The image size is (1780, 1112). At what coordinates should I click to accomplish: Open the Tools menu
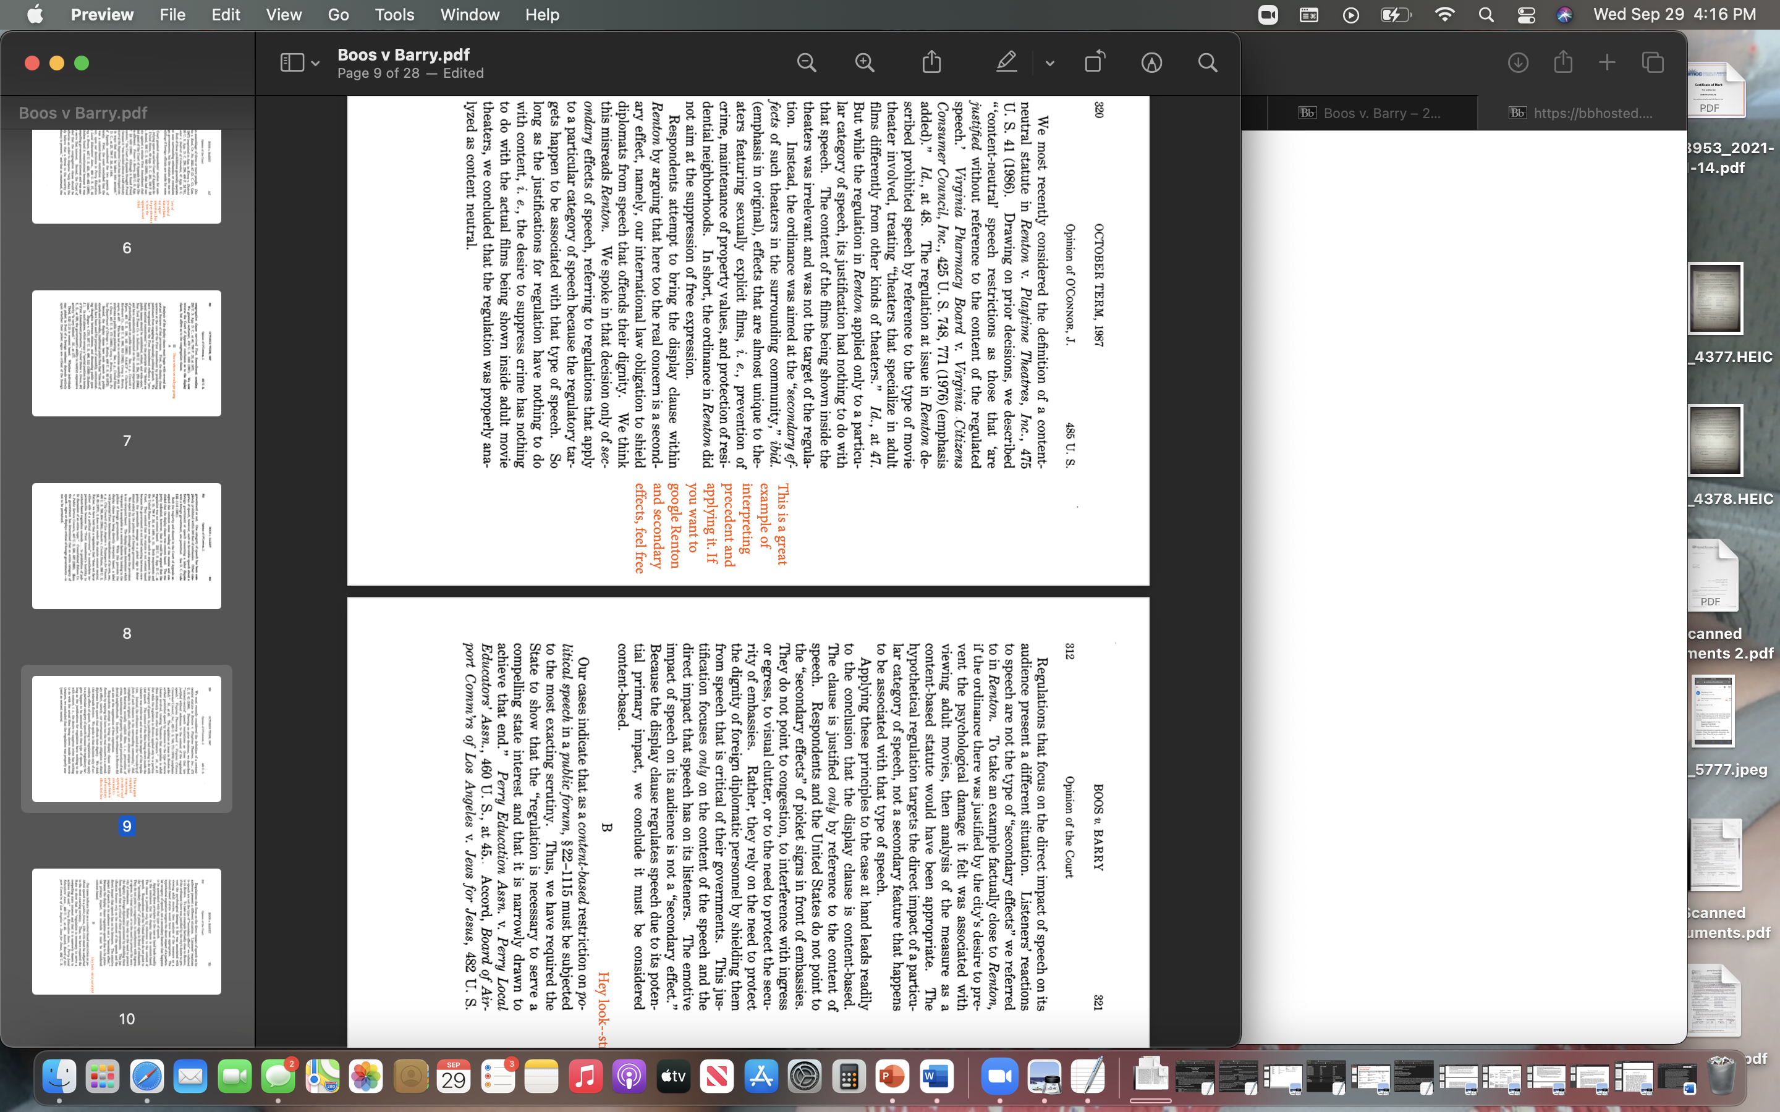(394, 15)
